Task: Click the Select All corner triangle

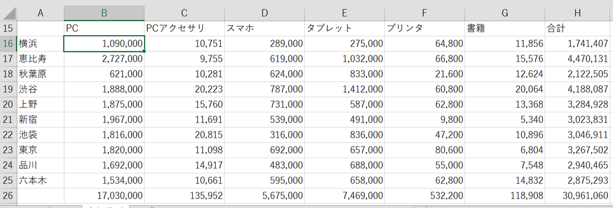Action: (x=8, y=13)
